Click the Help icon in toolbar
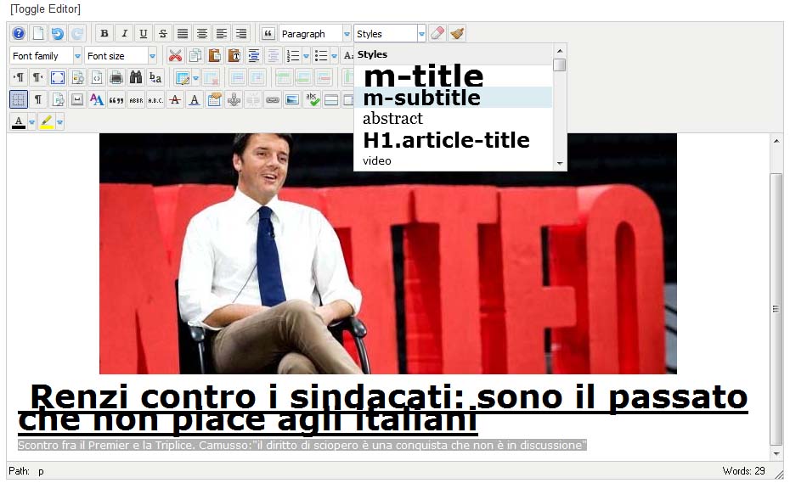The height and width of the screenshot is (483, 790). pyautogui.click(x=18, y=34)
